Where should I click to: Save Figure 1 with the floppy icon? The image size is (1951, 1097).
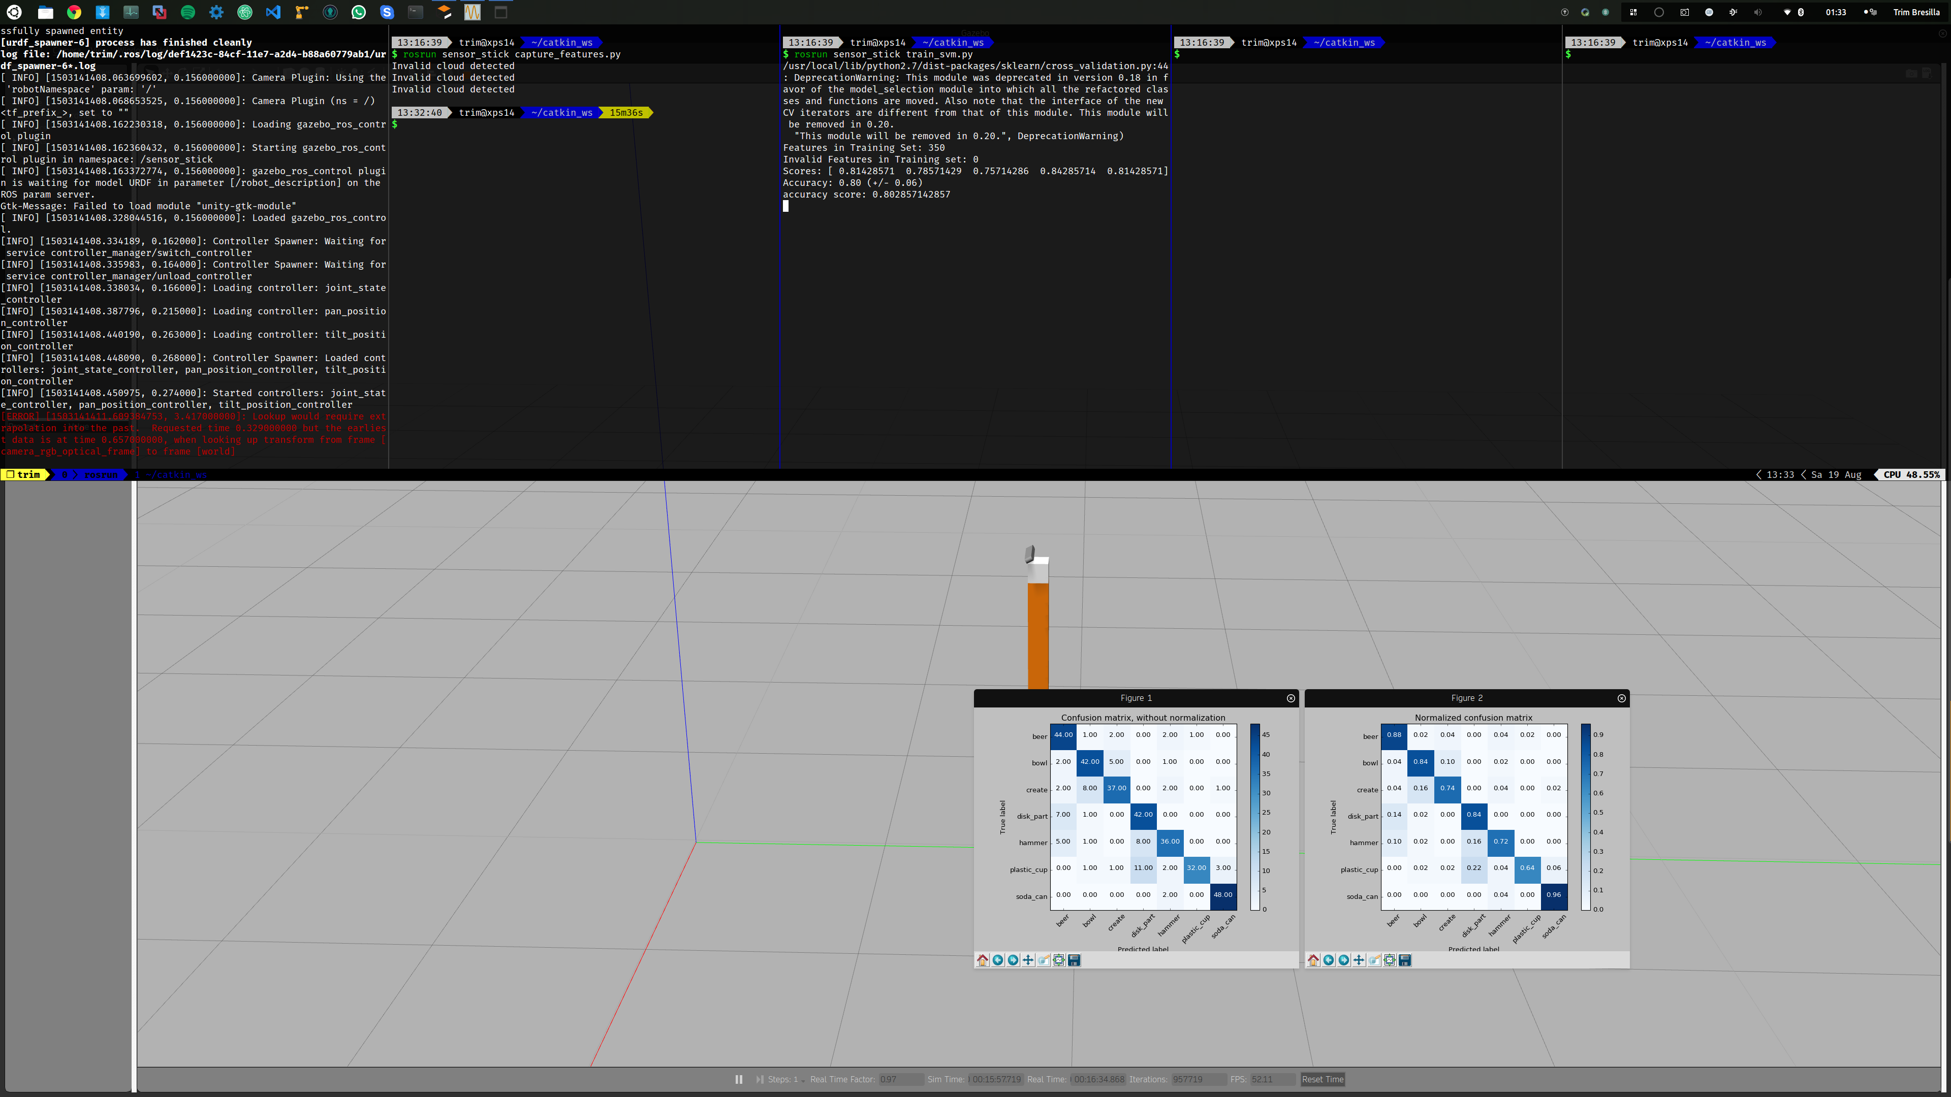point(1074,960)
